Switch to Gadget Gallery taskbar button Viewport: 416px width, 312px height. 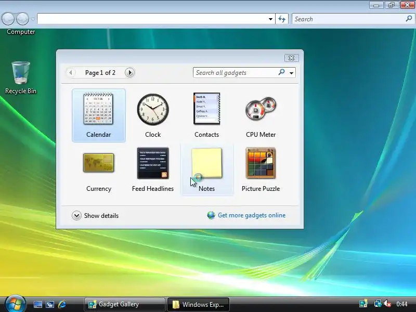click(124, 304)
